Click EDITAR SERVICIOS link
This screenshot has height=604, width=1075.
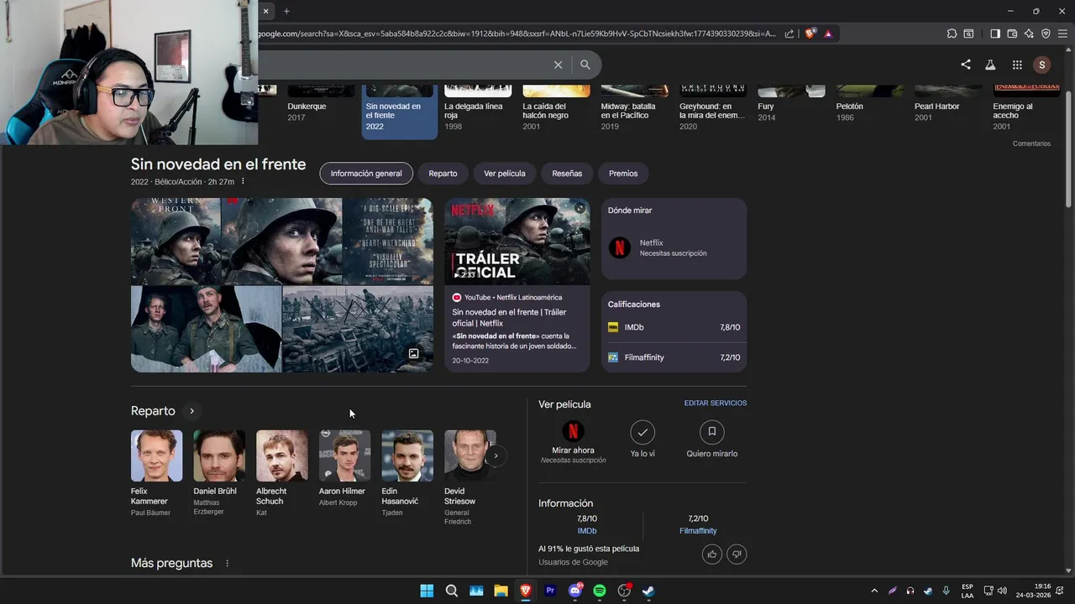(x=716, y=404)
